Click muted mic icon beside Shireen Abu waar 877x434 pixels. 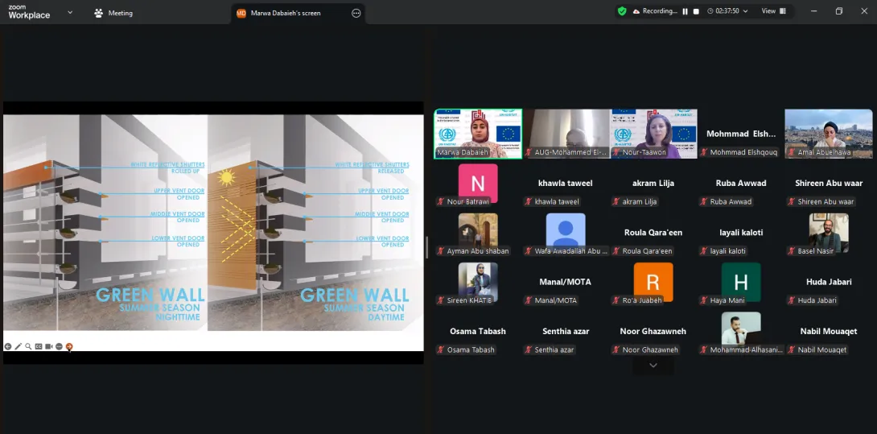pyautogui.click(x=792, y=201)
